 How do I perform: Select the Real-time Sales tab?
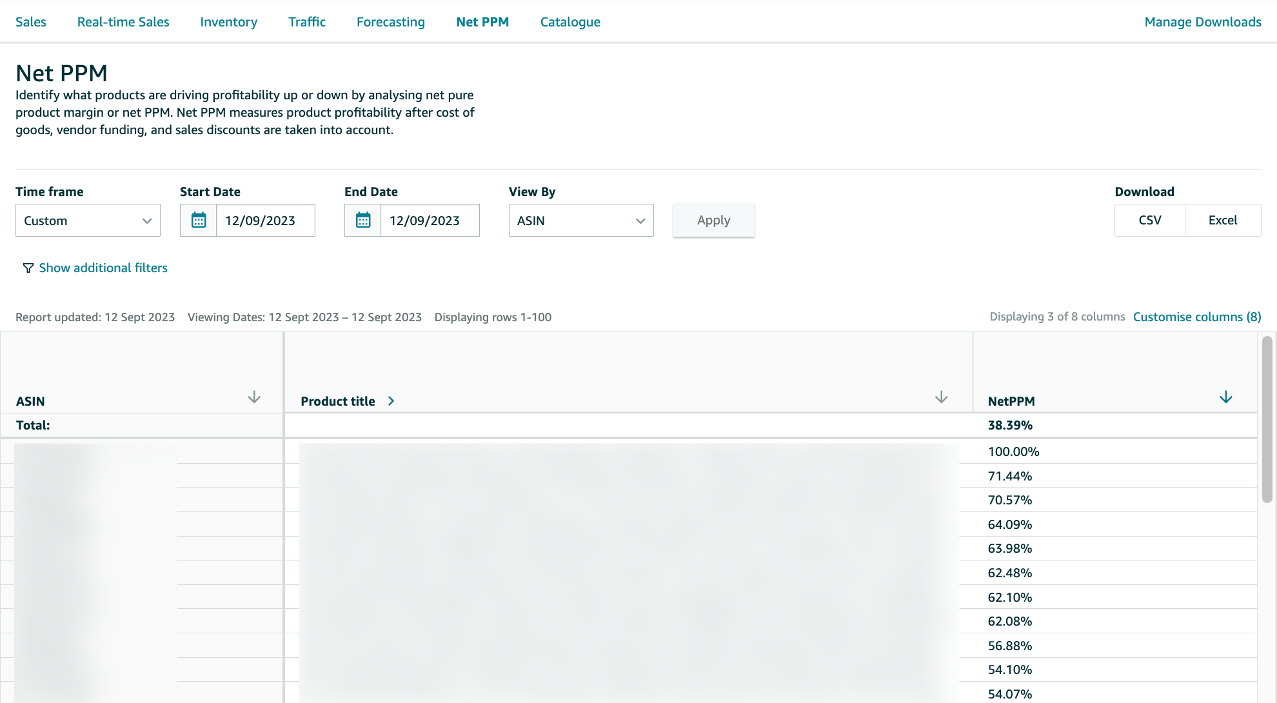click(x=123, y=21)
